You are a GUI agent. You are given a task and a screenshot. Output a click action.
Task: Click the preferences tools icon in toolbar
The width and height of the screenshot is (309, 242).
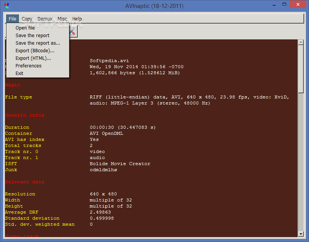[73, 31]
